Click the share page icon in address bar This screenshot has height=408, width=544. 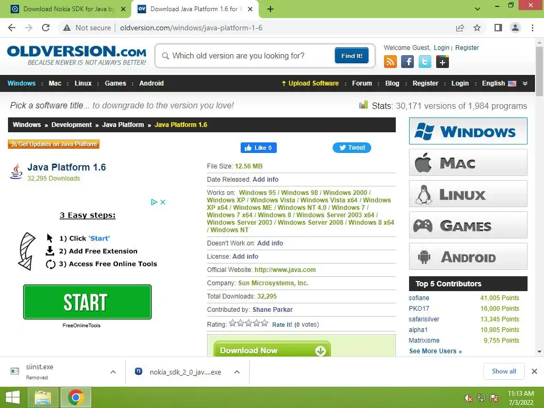point(460,28)
